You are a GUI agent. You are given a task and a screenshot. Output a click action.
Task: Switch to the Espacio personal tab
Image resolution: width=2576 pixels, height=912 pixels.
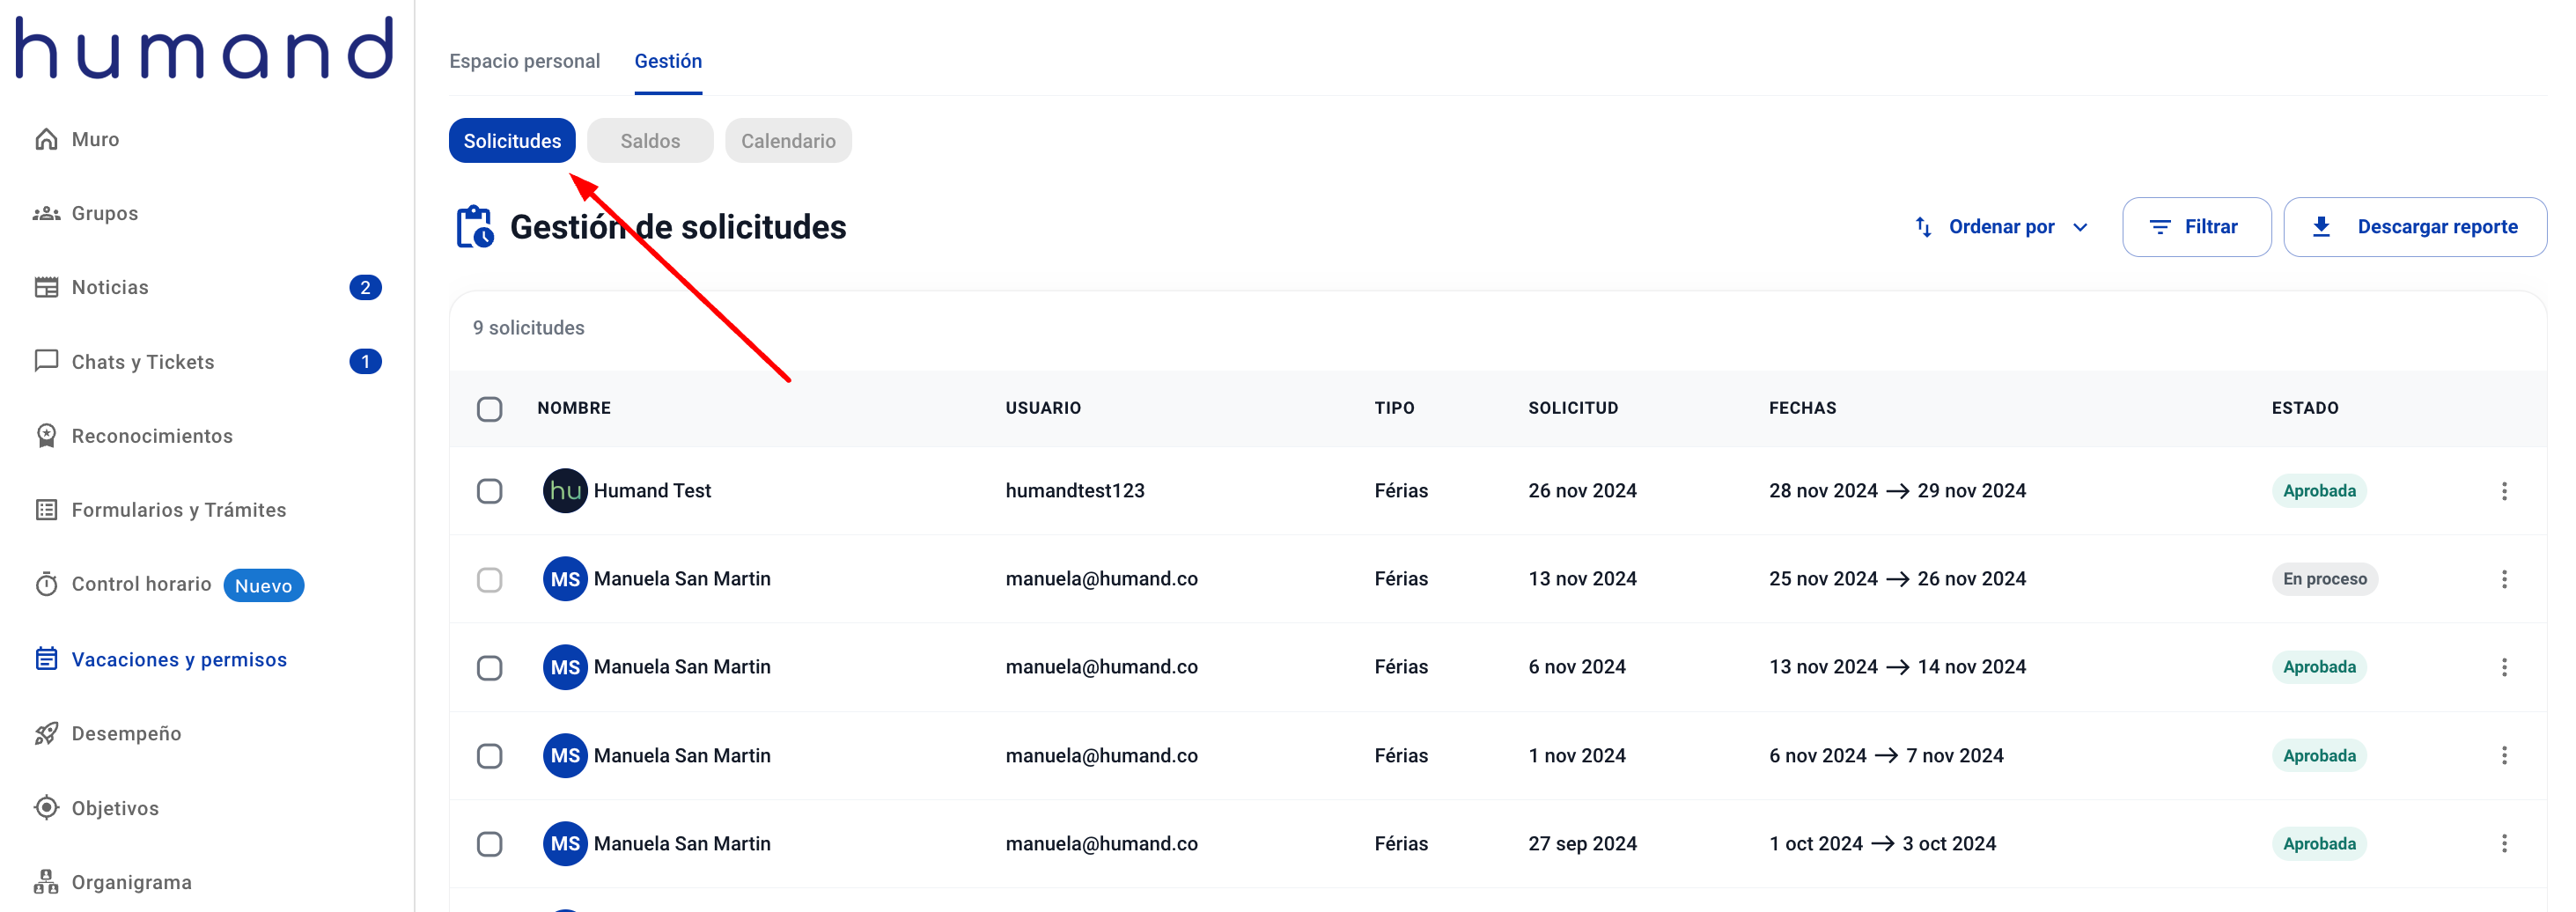[524, 61]
